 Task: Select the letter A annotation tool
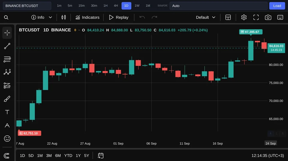coord(7,125)
